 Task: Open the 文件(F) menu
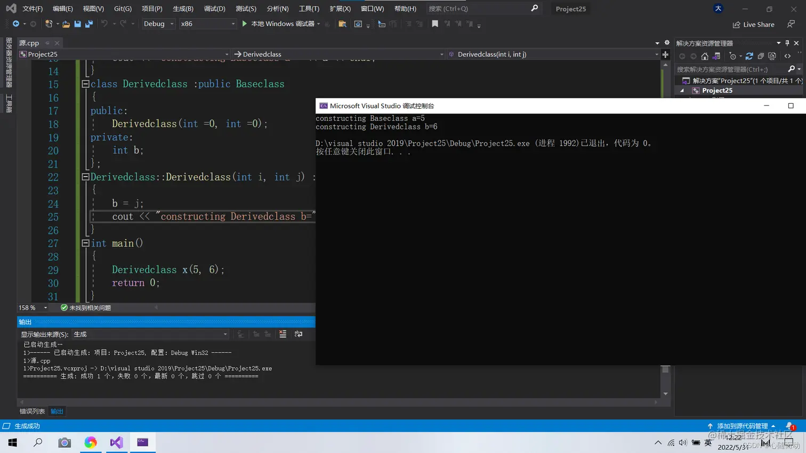pos(33,9)
